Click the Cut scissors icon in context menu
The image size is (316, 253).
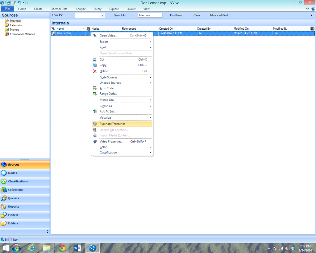95,60
